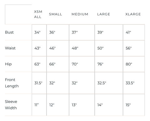Select the 76" large hip cell
The width and height of the screenshot is (150, 121).
coord(109,64)
